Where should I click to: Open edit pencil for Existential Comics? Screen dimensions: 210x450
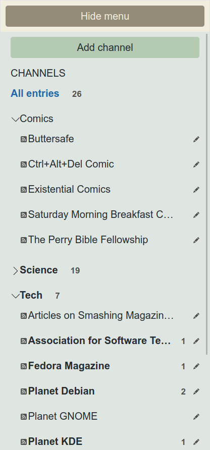tap(196, 190)
